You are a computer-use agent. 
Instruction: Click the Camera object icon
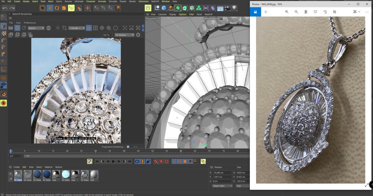[227, 8]
